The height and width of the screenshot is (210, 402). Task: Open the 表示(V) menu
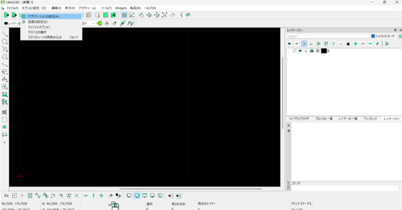click(x=70, y=8)
